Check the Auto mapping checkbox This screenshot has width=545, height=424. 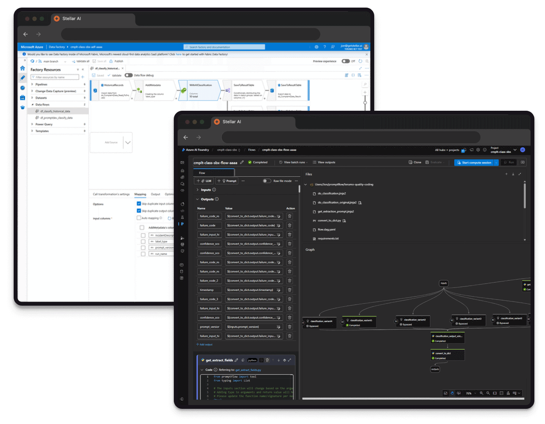[139, 218]
